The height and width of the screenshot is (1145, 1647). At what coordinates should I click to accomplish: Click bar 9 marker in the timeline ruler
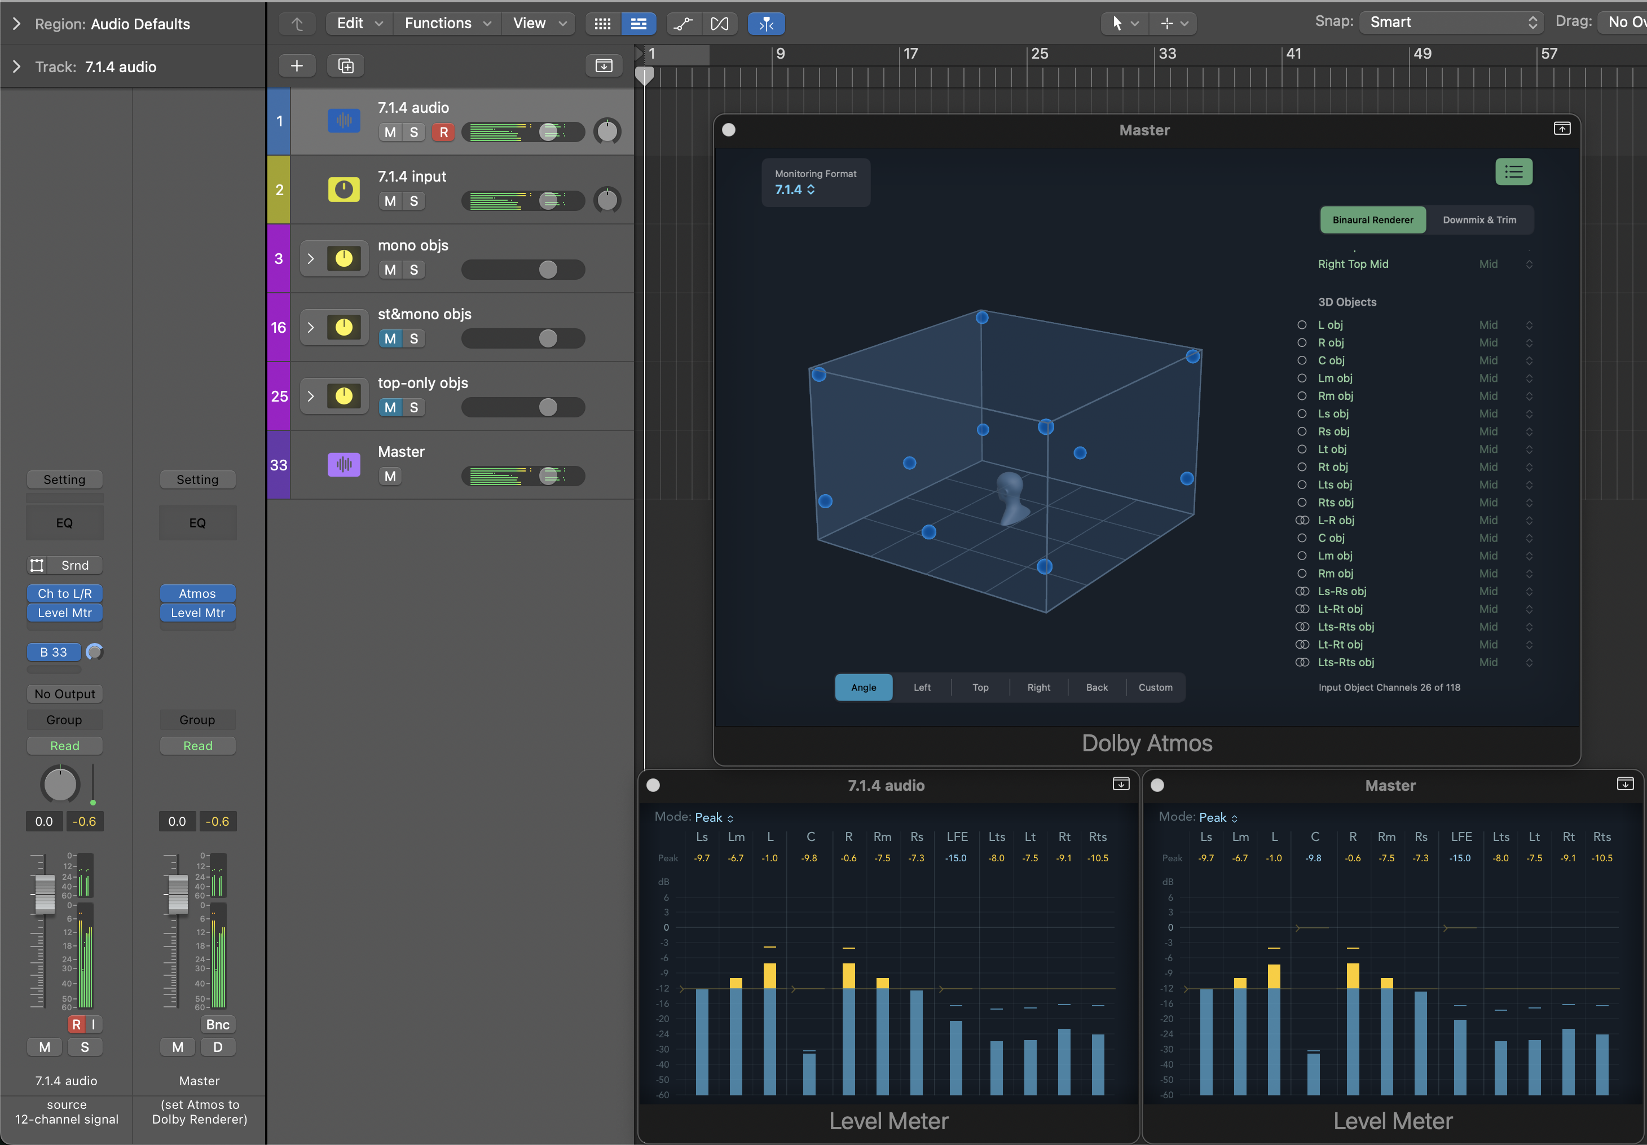[781, 54]
